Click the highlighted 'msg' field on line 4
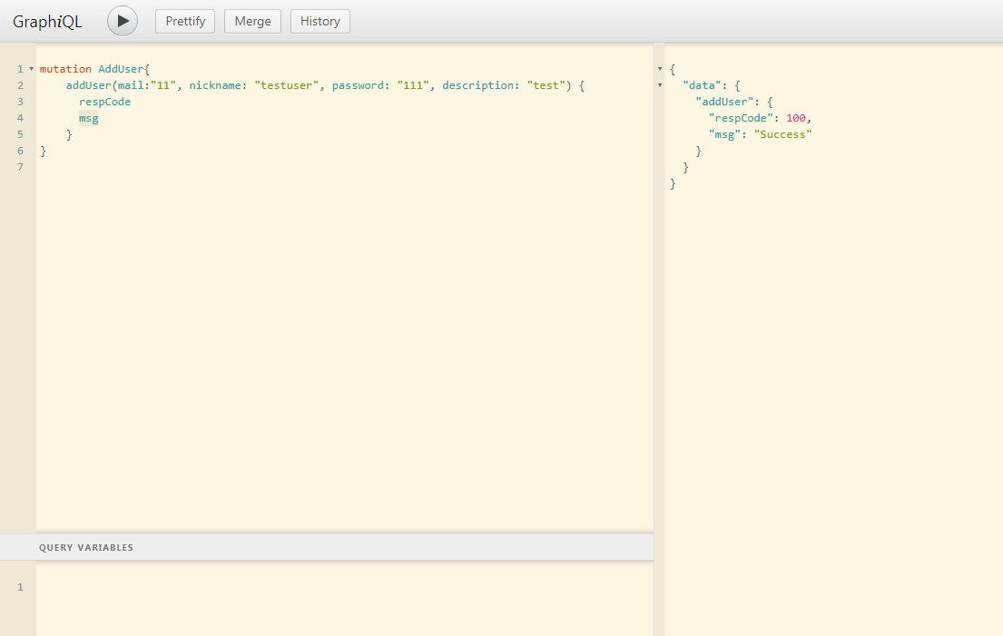This screenshot has width=1003, height=636. pos(89,118)
